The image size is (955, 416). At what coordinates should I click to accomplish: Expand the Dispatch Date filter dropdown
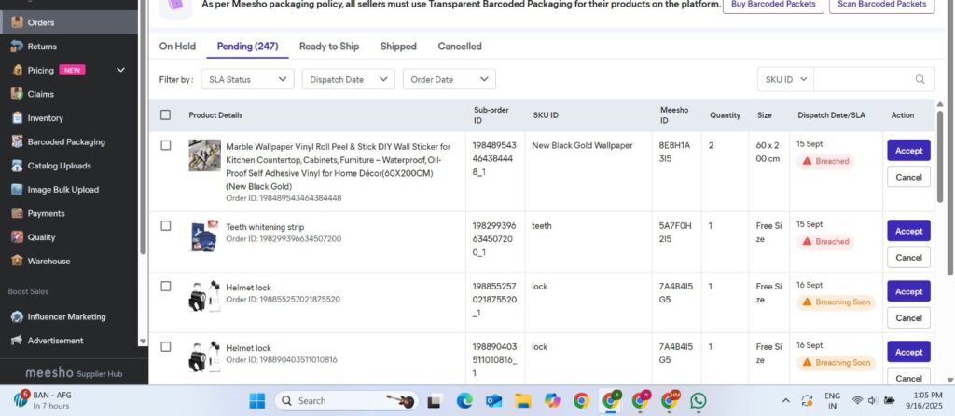349,79
